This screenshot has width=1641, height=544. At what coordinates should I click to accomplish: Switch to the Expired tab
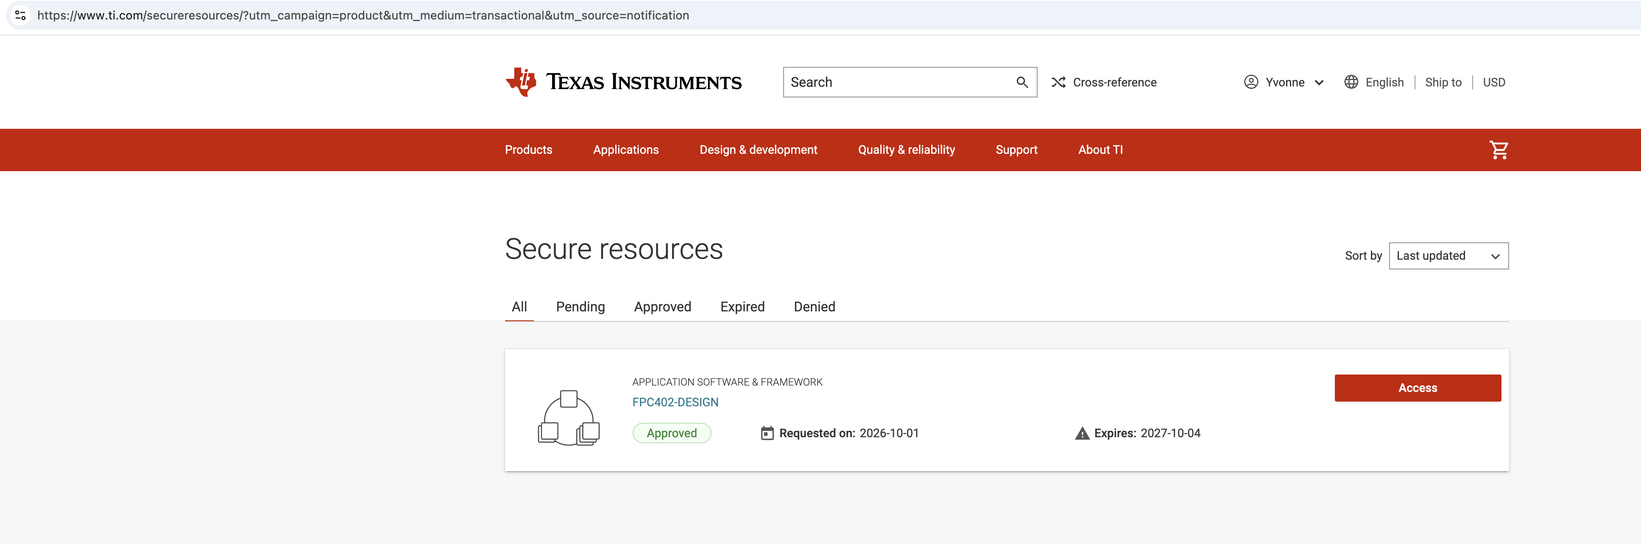(x=742, y=307)
